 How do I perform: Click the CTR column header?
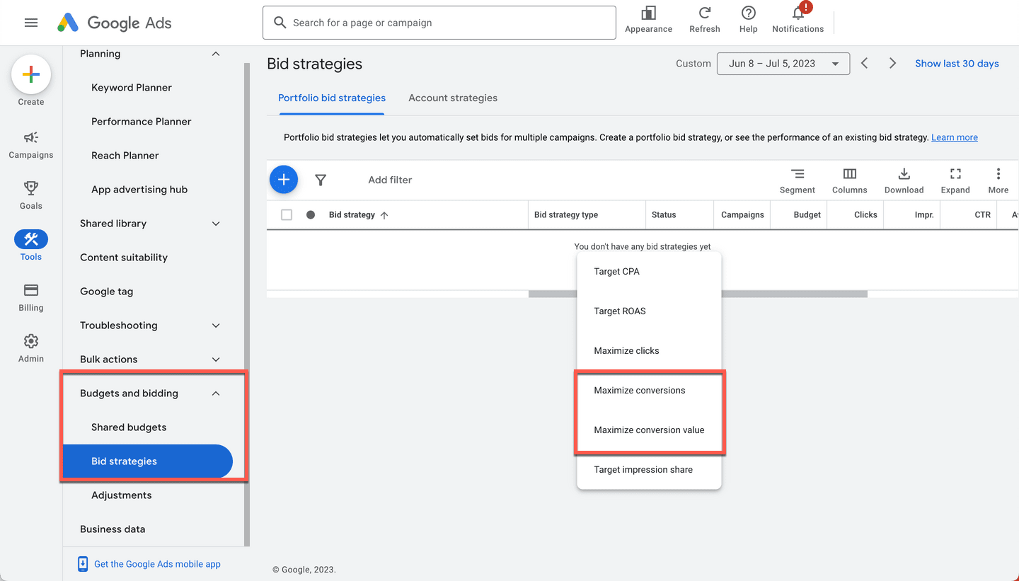pyautogui.click(x=983, y=215)
